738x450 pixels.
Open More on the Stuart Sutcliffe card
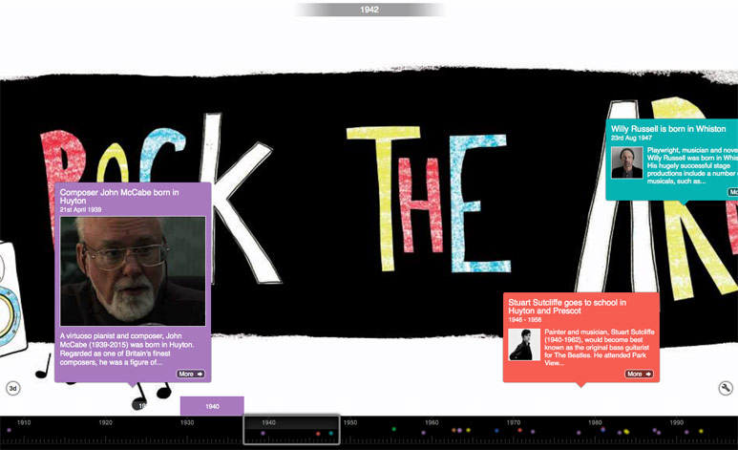639,374
